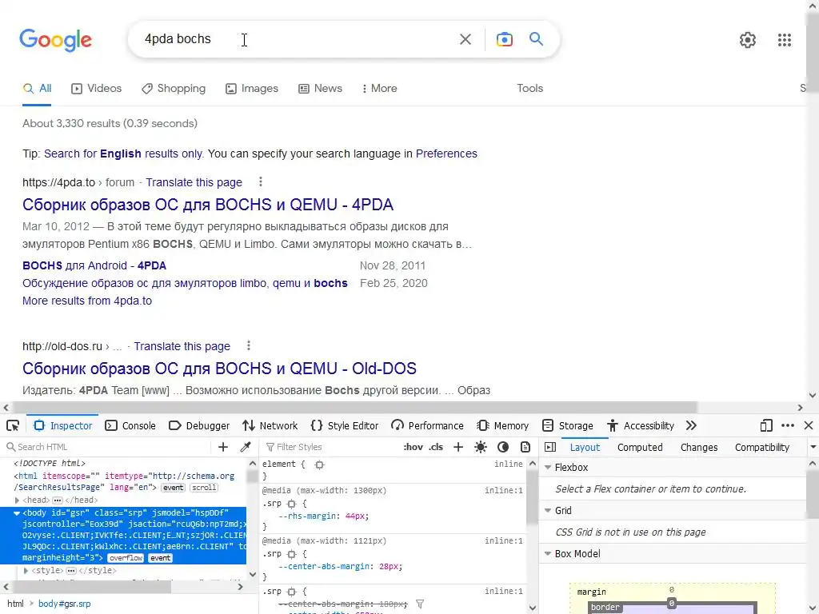The height and width of the screenshot is (614, 819).
Task: Expand the head node
Action: click(x=17, y=500)
